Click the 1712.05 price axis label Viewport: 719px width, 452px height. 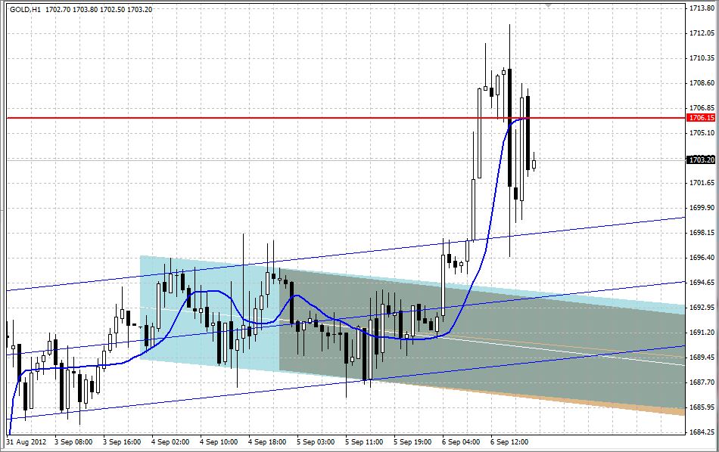pyautogui.click(x=702, y=33)
